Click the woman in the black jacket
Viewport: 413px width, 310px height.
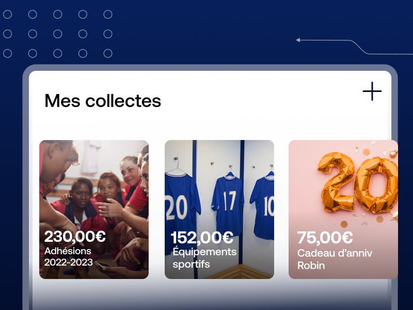(x=79, y=203)
